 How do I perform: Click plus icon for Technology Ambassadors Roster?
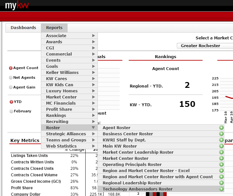[221, 189]
